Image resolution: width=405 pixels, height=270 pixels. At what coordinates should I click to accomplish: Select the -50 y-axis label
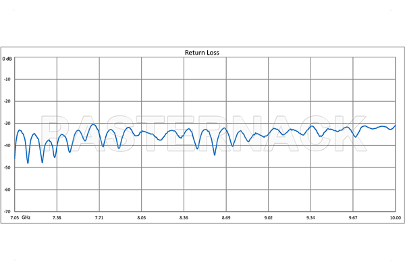pos(8,167)
